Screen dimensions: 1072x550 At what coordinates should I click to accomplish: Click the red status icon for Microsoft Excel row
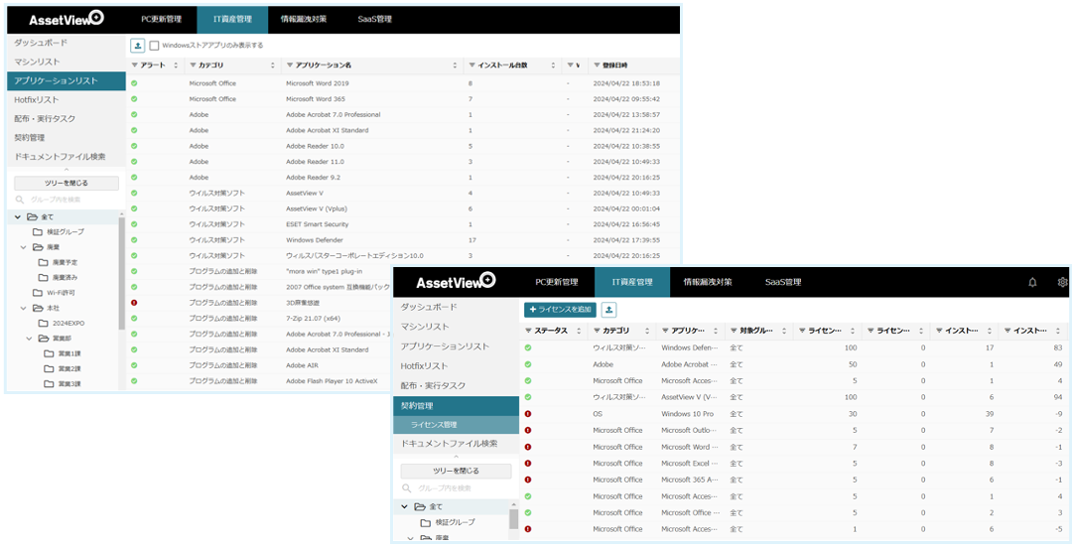tap(528, 463)
